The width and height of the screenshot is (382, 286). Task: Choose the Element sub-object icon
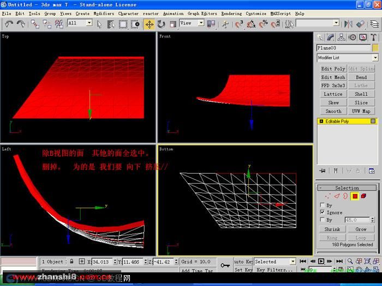(364, 196)
